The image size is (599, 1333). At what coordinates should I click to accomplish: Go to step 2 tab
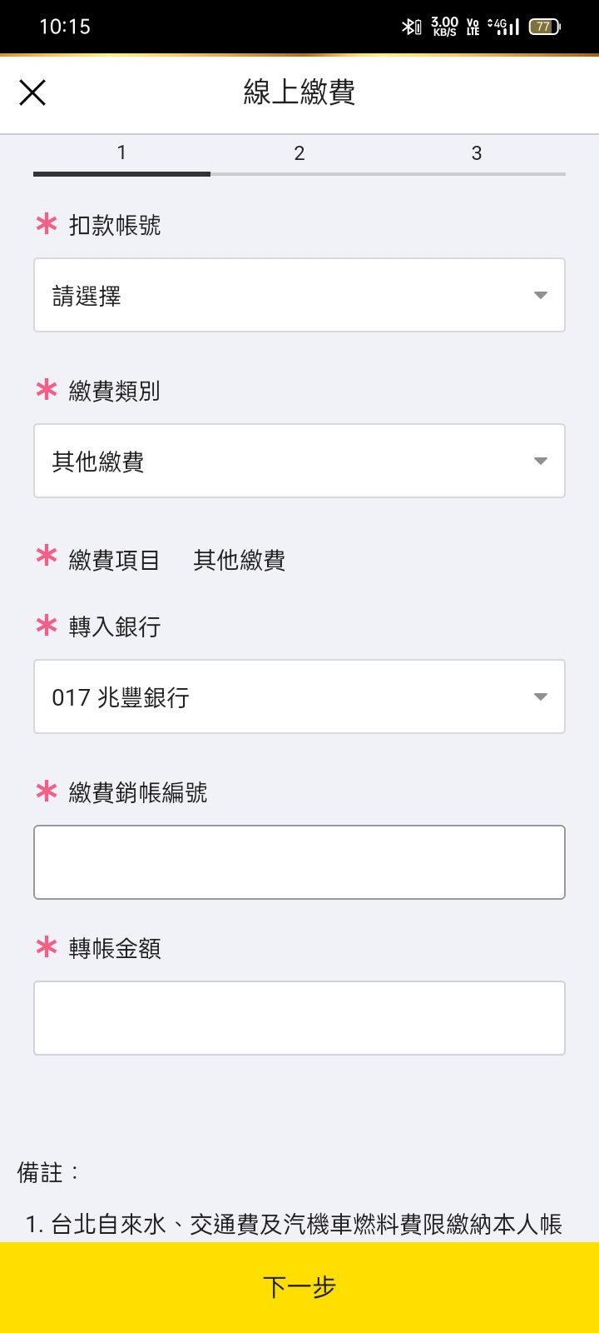[x=299, y=153]
